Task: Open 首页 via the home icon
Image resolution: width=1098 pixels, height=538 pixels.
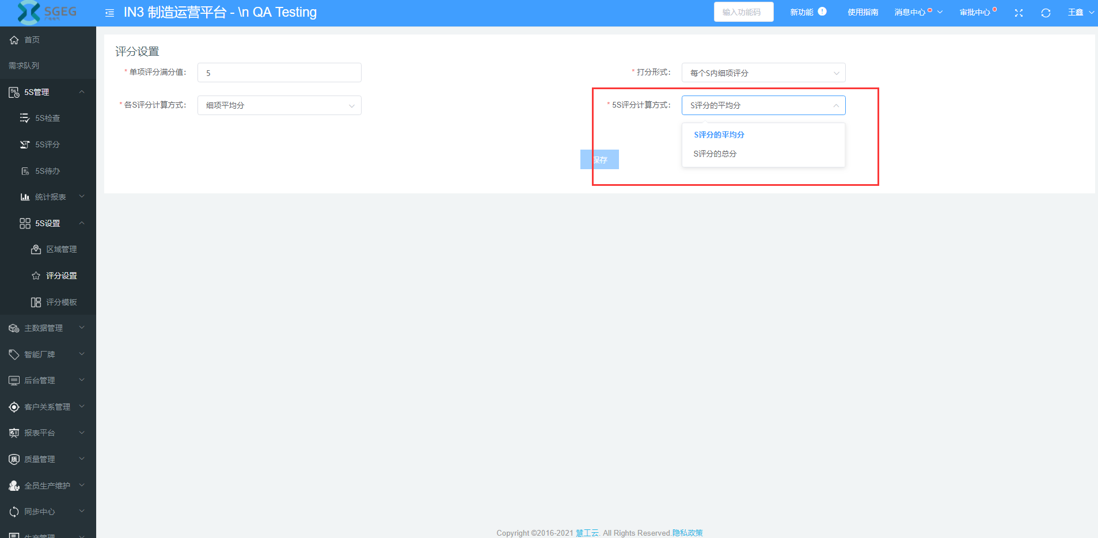Action: point(14,40)
